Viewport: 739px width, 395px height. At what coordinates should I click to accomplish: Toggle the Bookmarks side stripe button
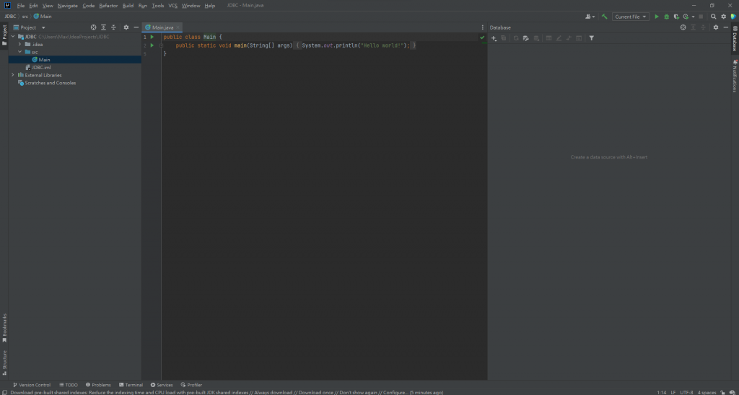[x=4, y=328]
